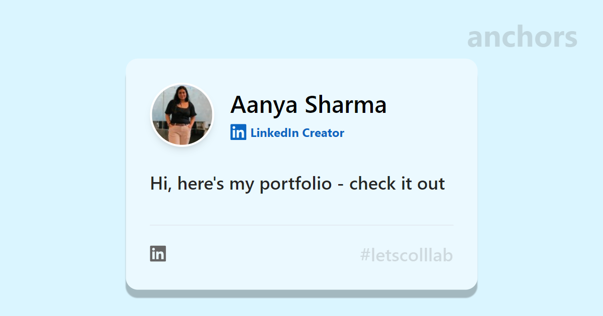Select the "Aanya Sharma" name heading
603x316 pixels.
(308, 105)
